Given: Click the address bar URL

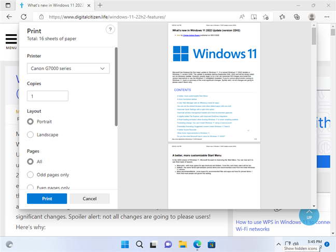Looking at the screenshot, I should point(107,17).
